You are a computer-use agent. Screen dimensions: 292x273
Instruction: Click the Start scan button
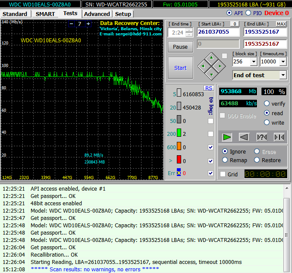[180, 68]
